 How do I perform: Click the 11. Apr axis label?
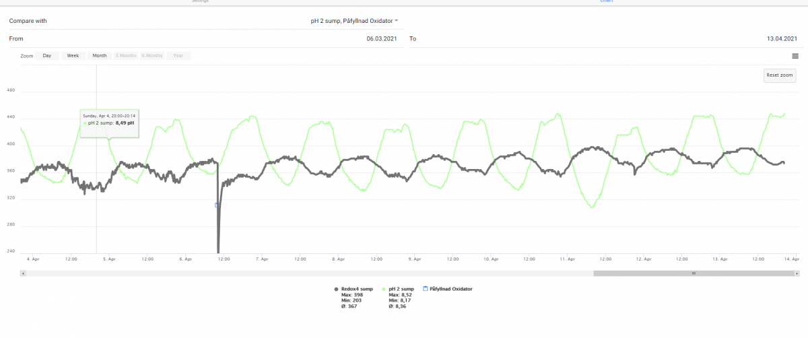point(568,259)
